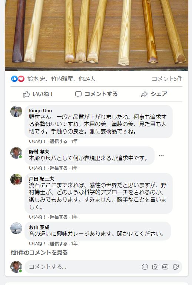Click the シェア share button
192x285 pixels.
click(154, 94)
